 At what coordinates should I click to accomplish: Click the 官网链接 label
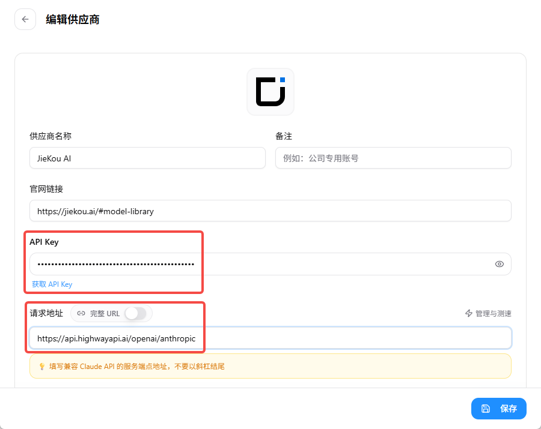tap(46, 189)
